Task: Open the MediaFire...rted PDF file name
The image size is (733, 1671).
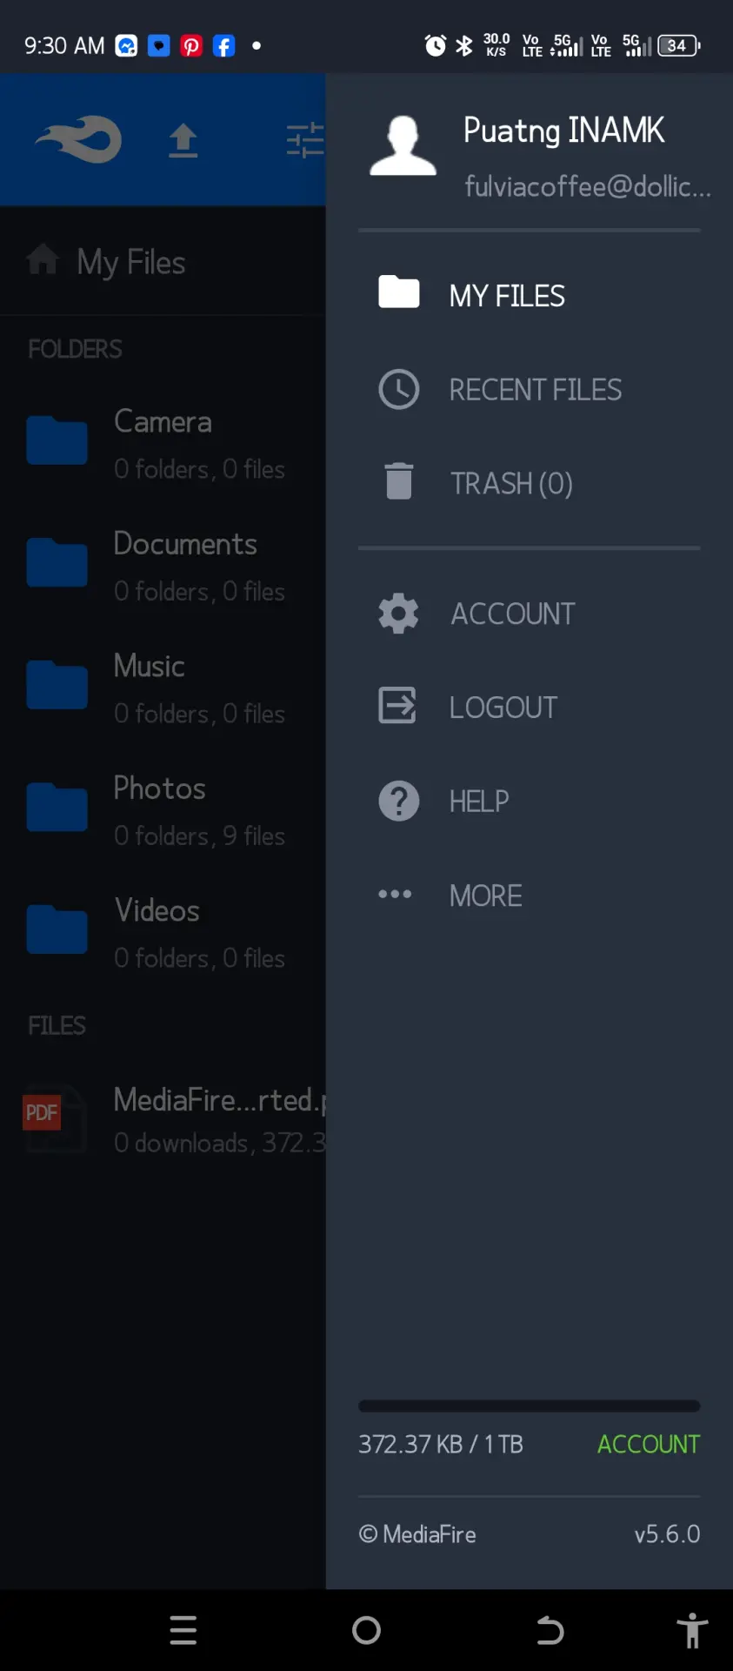Action: [220, 1100]
